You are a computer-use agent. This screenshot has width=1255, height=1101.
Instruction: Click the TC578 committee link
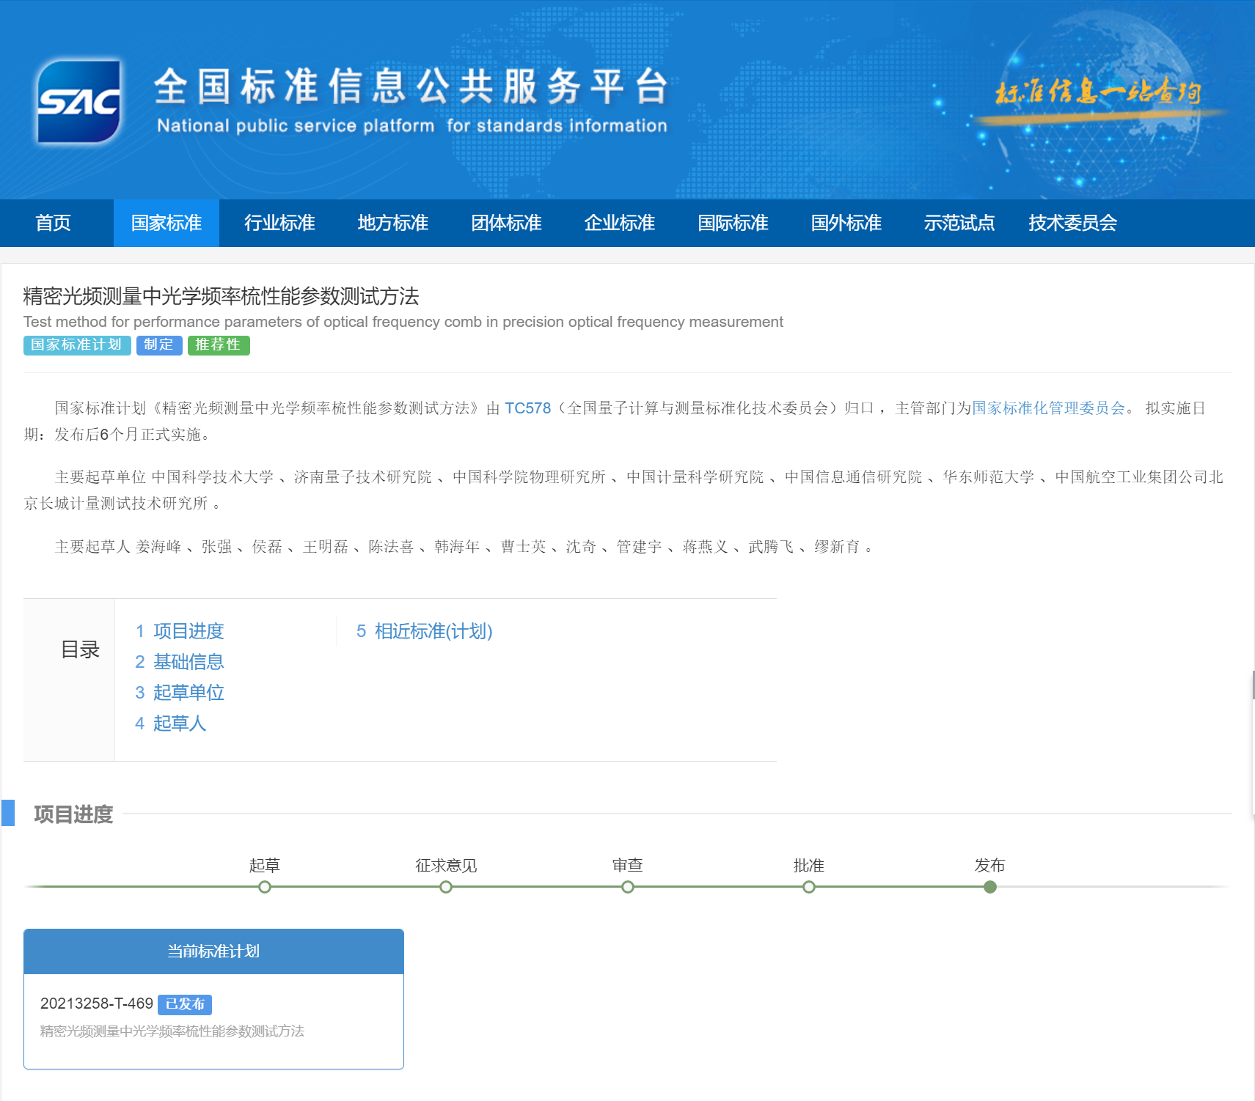(x=527, y=408)
